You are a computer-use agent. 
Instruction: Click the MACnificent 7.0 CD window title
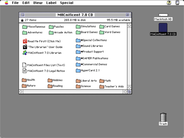[75, 15]
